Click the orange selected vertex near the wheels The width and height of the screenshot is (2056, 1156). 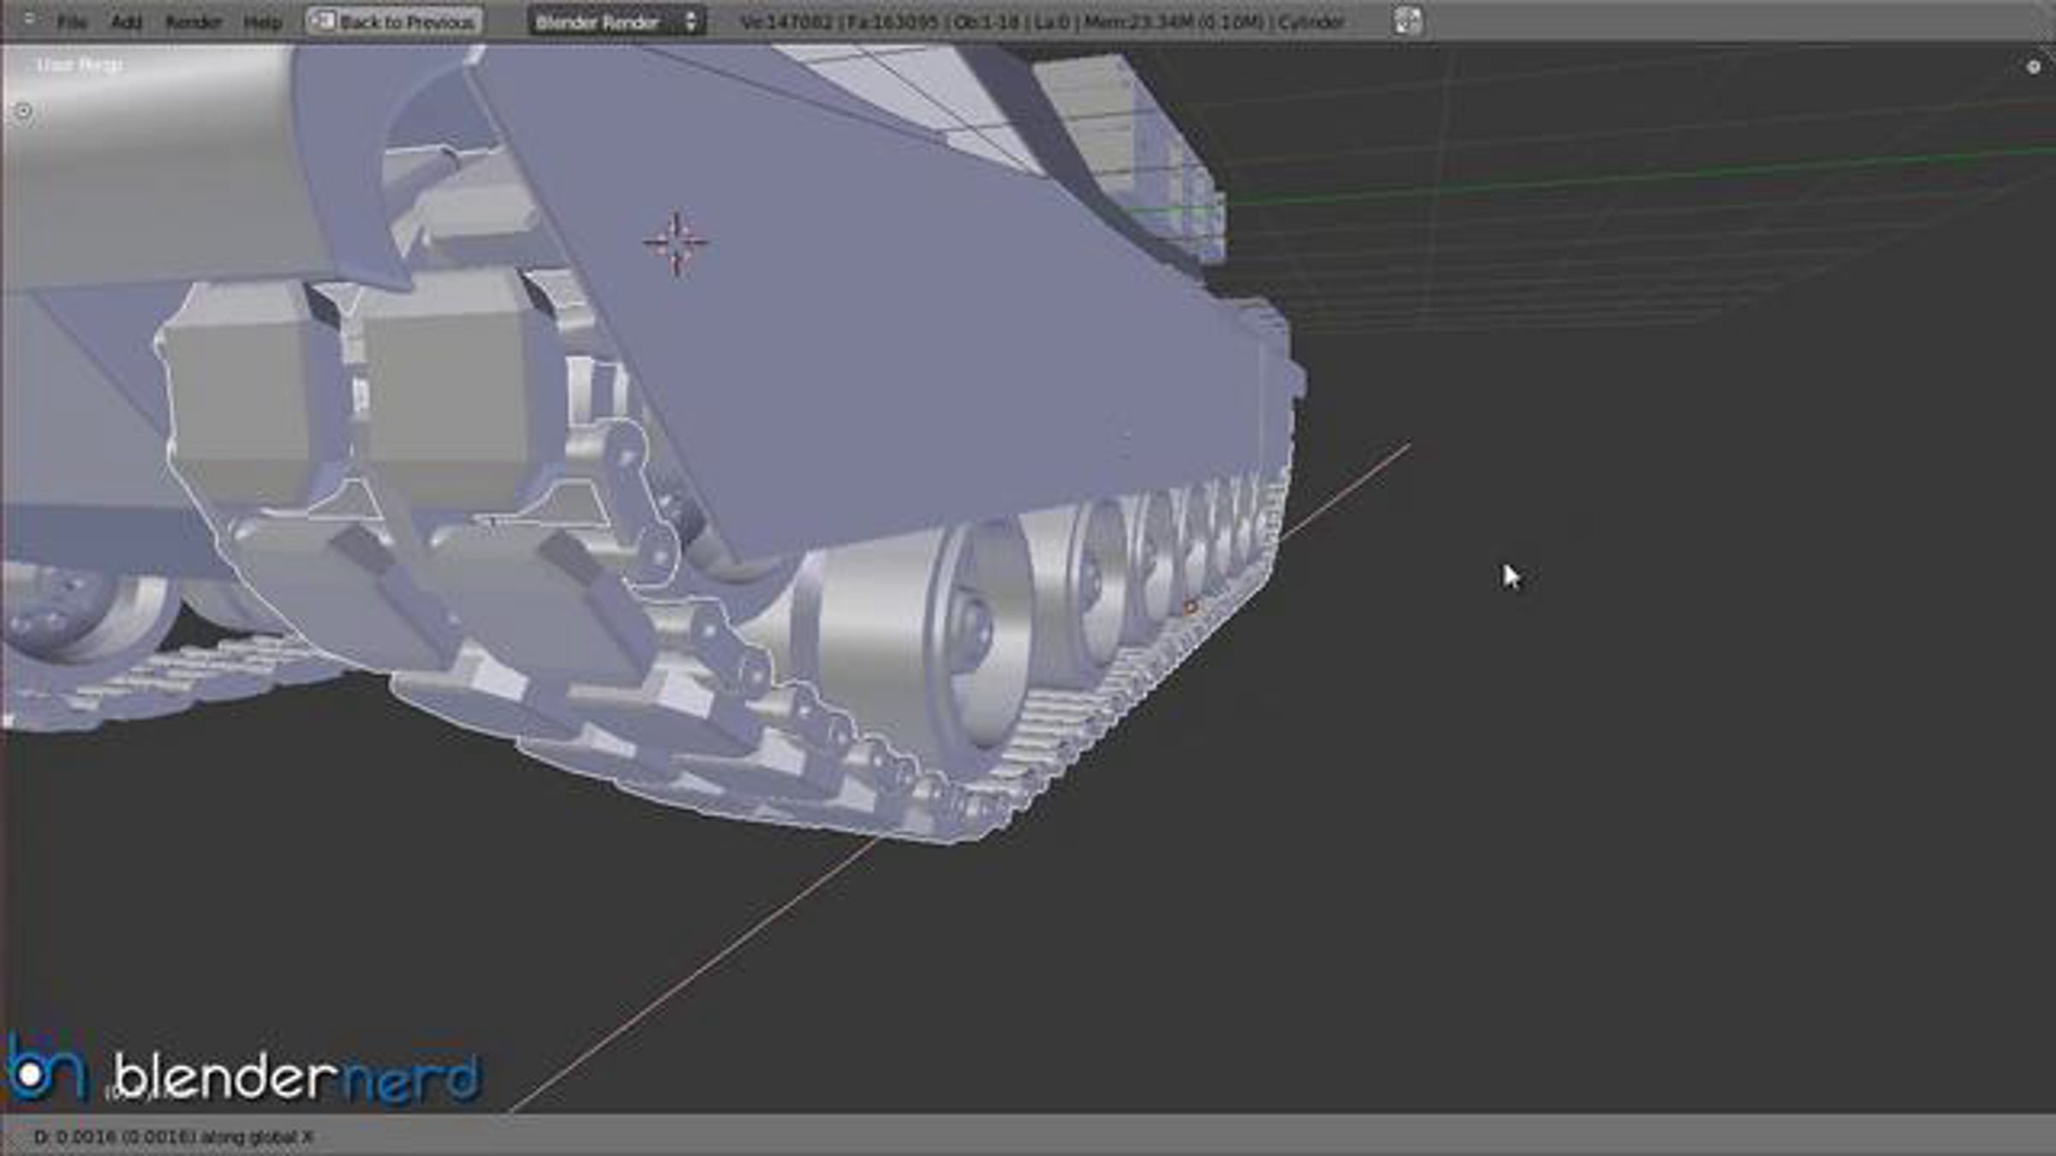pyautogui.click(x=1190, y=607)
